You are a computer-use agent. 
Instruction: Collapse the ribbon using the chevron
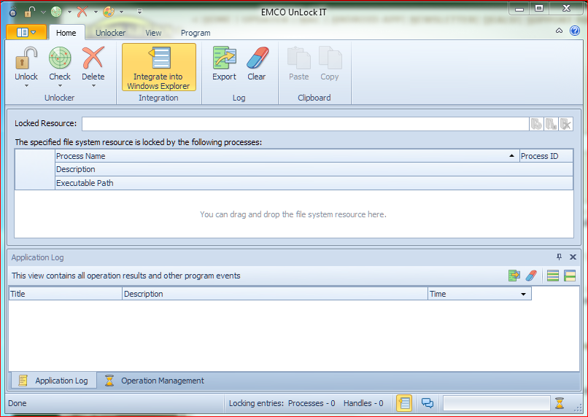pyautogui.click(x=559, y=31)
